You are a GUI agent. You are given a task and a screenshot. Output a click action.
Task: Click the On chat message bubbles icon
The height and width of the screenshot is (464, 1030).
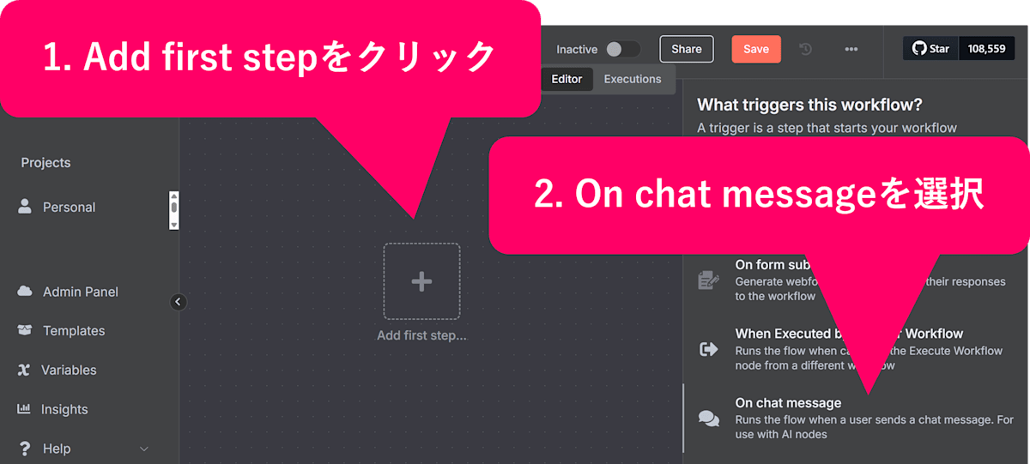(x=709, y=419)
